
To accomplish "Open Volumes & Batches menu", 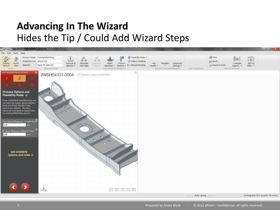I will pos(71,62).
